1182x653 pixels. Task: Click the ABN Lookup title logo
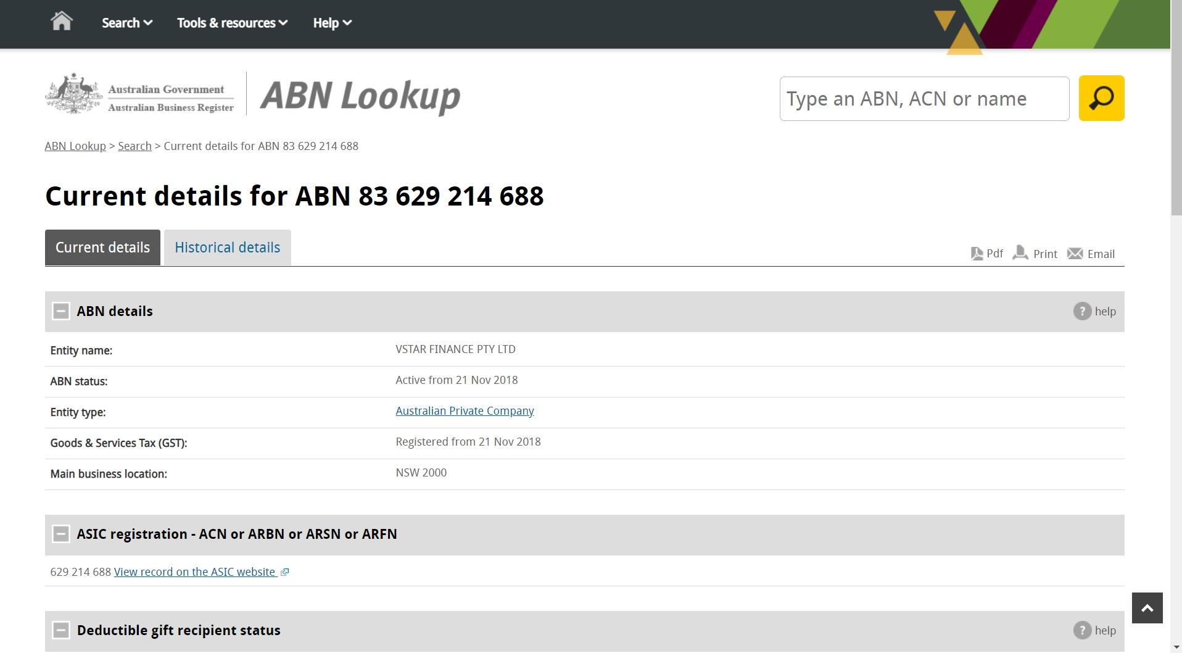(x=360, y=96)
